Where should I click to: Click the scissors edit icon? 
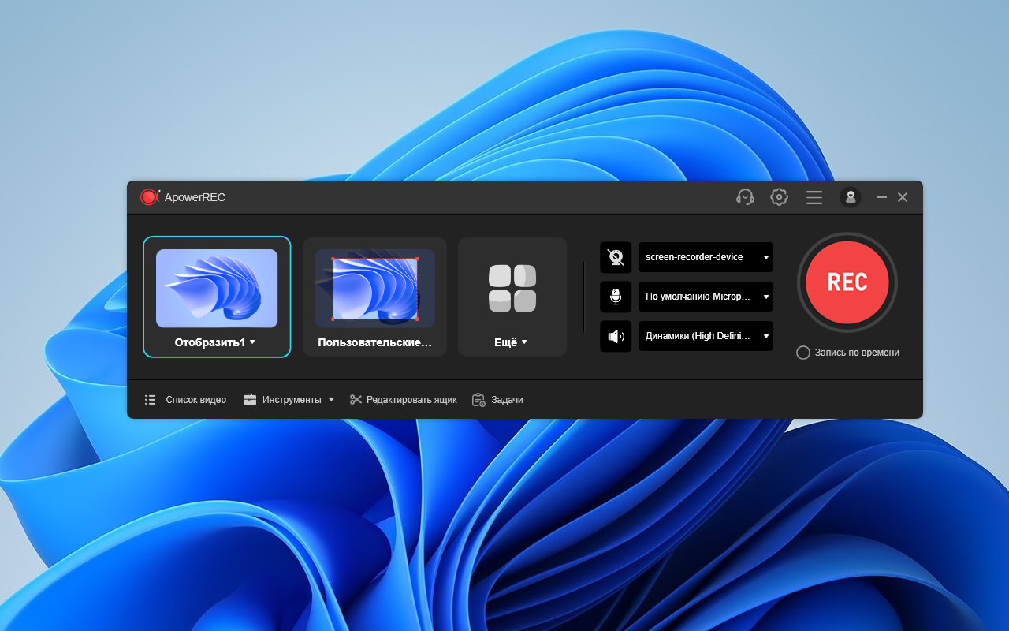[x=356, y=400]
